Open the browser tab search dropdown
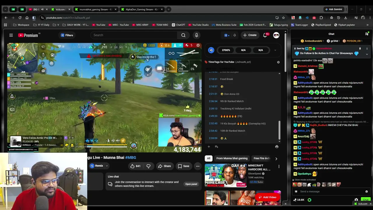The image size is (373, 210). [5, 10]
